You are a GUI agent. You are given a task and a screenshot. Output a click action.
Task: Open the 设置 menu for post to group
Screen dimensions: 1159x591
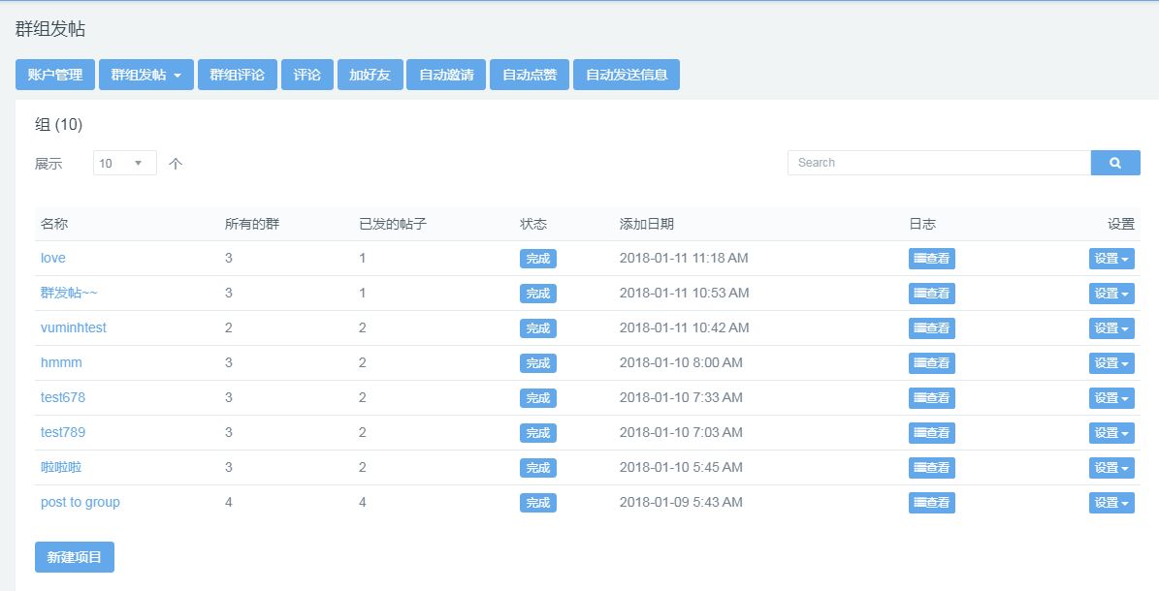pyautogui.click(x=1111, y=502)
